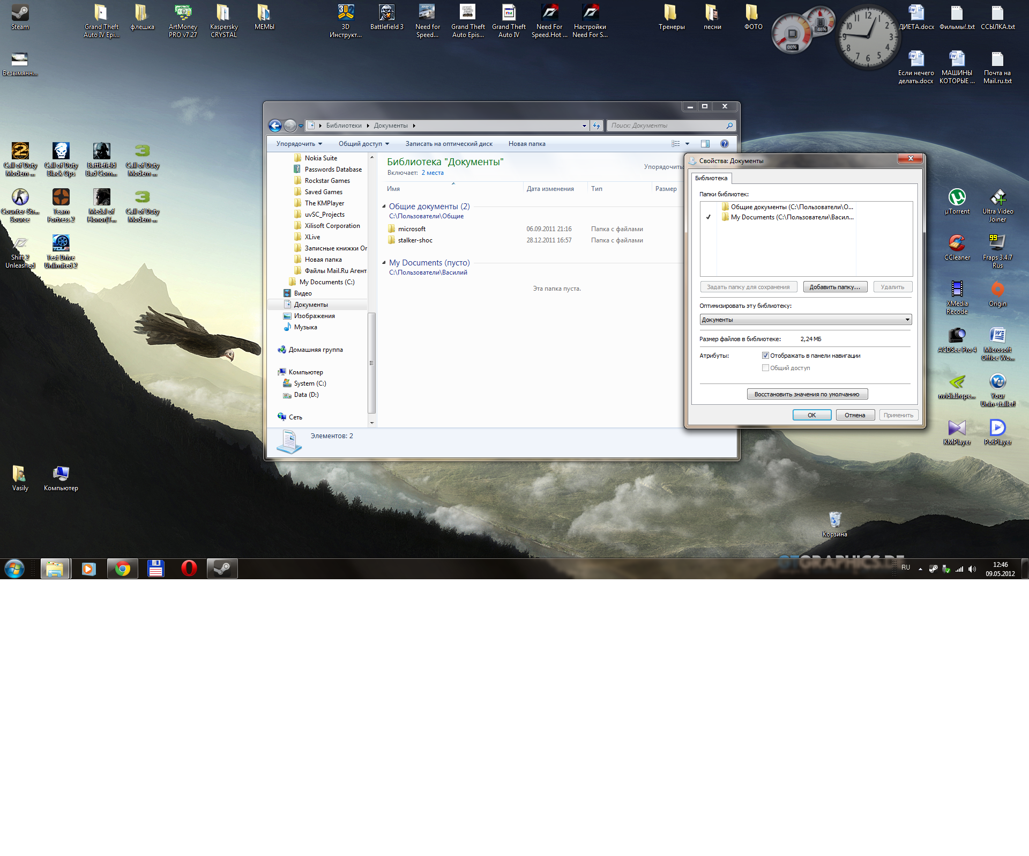
Task: Refresh the Explorer address bar
Action: pyautogui.click(x=596, y=126)
